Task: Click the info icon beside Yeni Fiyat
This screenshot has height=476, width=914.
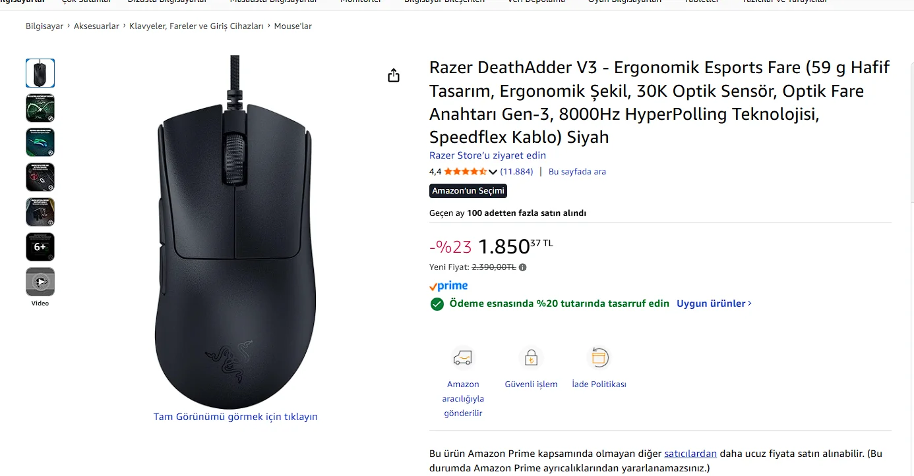Action: [x=523, y=267]
